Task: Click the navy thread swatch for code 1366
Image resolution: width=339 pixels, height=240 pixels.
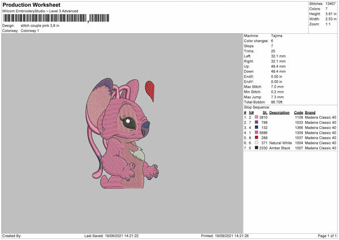Action: tap(257, 127)
